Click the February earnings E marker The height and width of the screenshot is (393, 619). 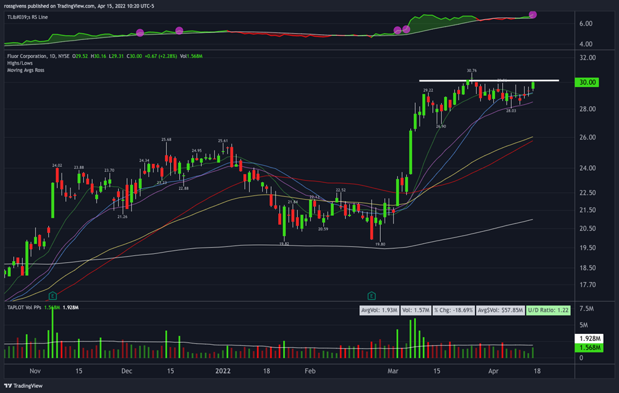[371, 295]
